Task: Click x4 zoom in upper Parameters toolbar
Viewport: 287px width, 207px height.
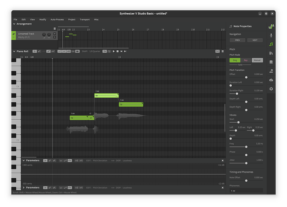Action: click(81, 160)
